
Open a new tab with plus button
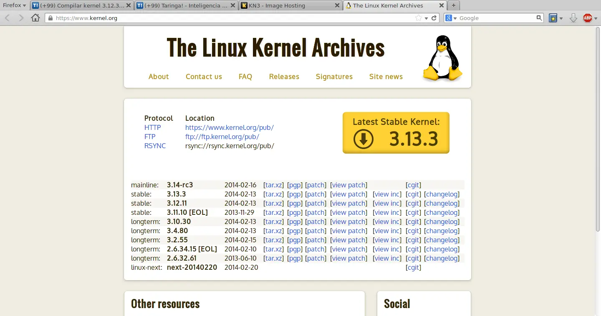(x=454, y=6)
